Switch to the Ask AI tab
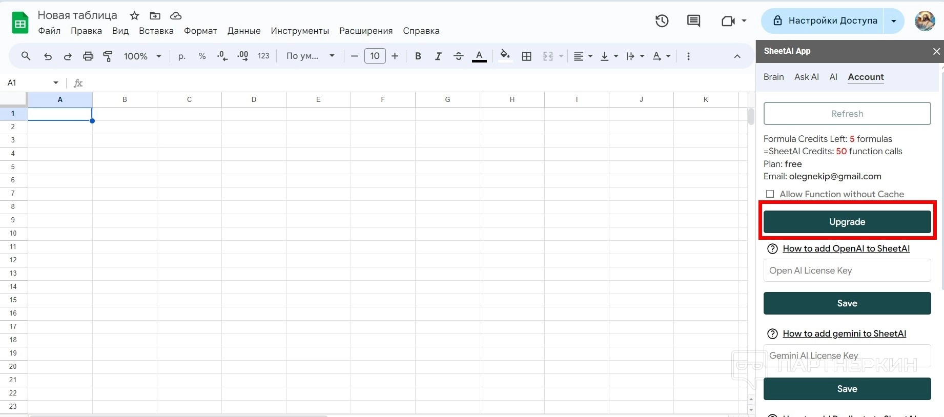944x417 pixels. tap(807, 77)
